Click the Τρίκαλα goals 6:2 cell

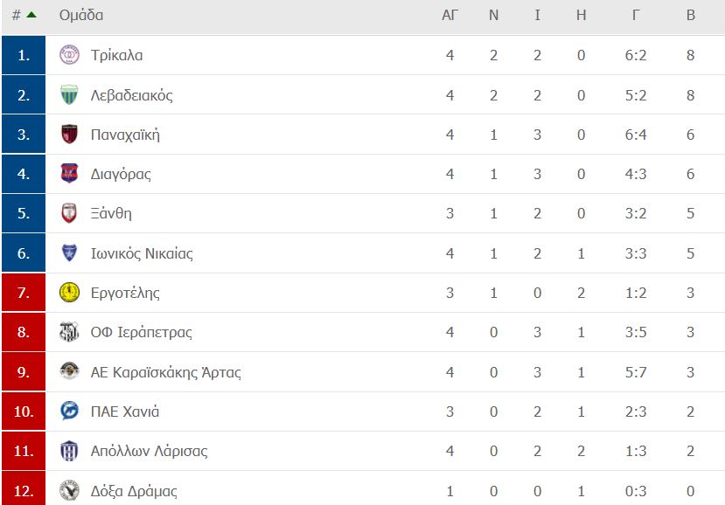tap(636, 55)
